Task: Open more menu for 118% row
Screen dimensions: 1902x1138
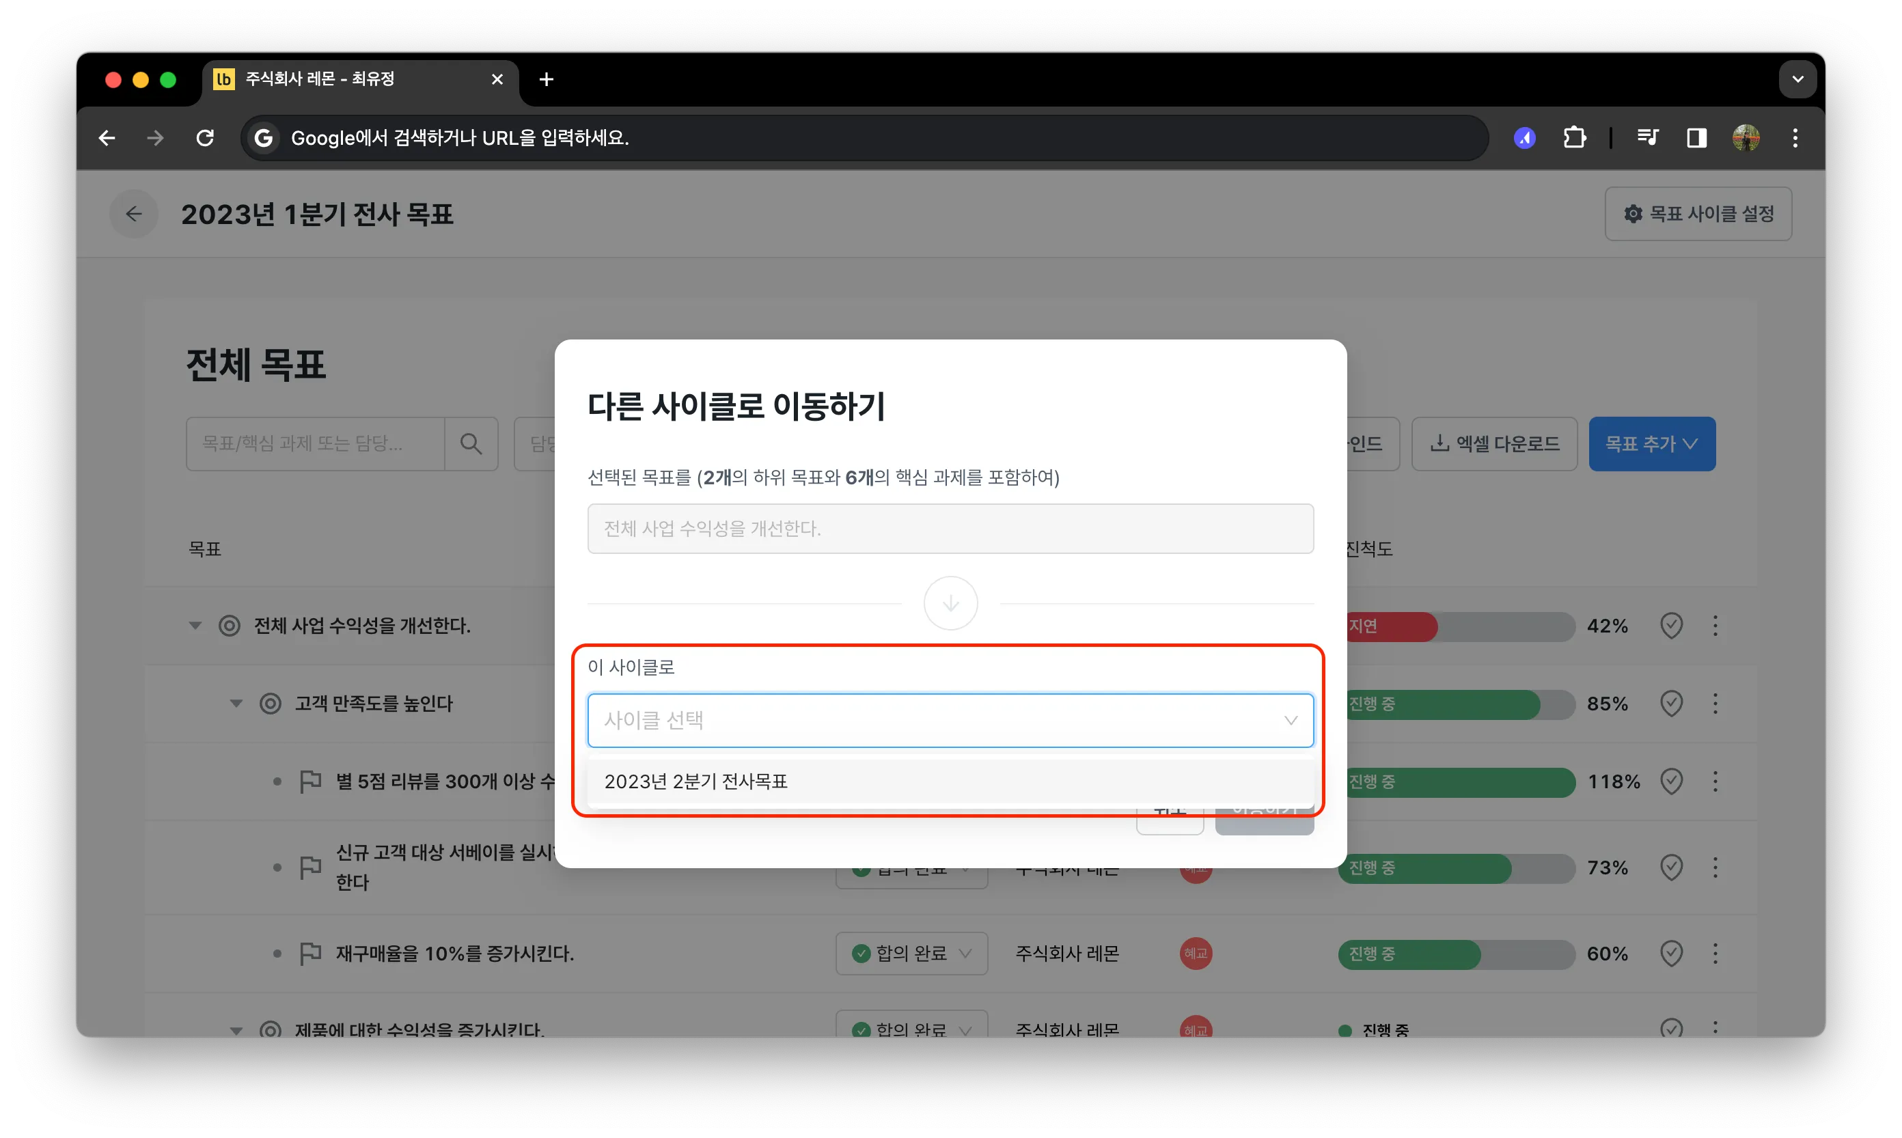Action: [1715, 781]
